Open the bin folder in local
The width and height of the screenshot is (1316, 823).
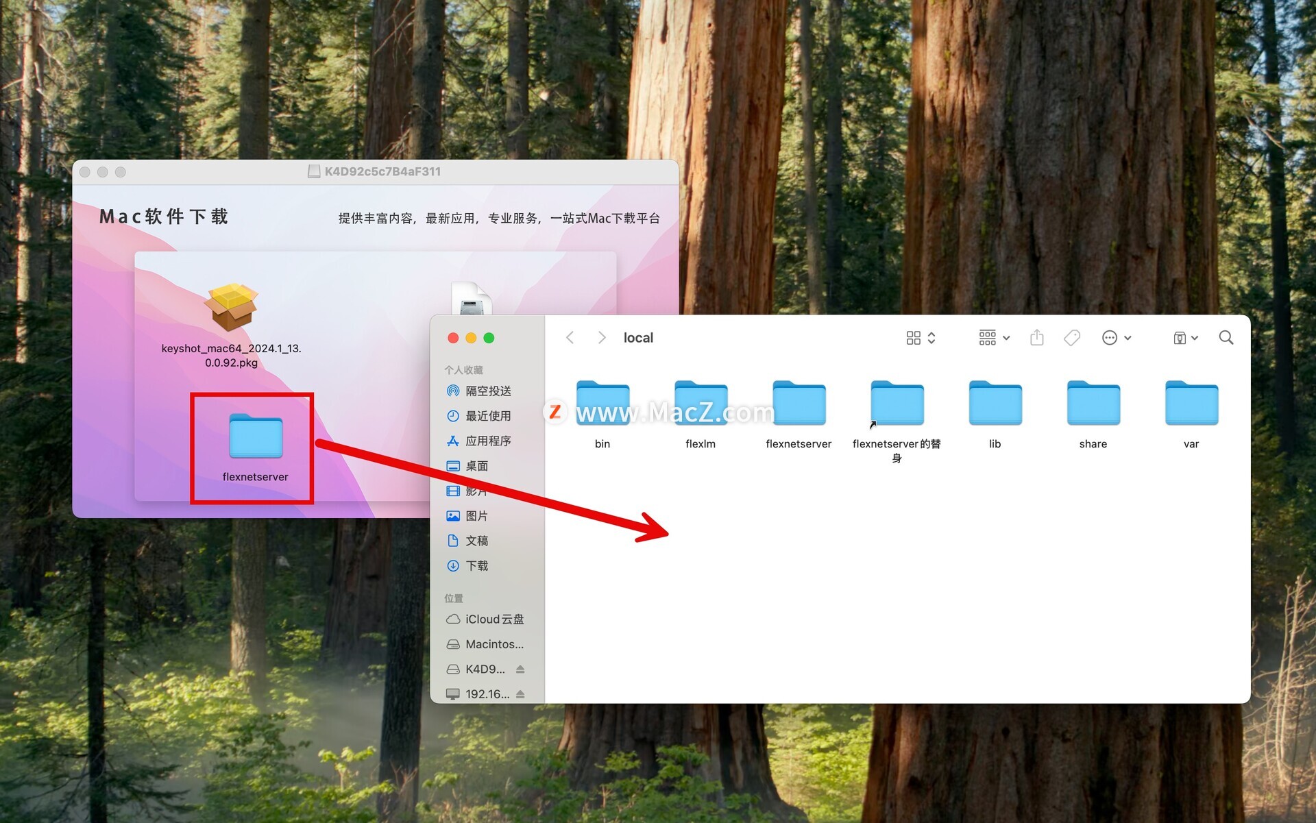pyautogui.click(x=602, y=403)
